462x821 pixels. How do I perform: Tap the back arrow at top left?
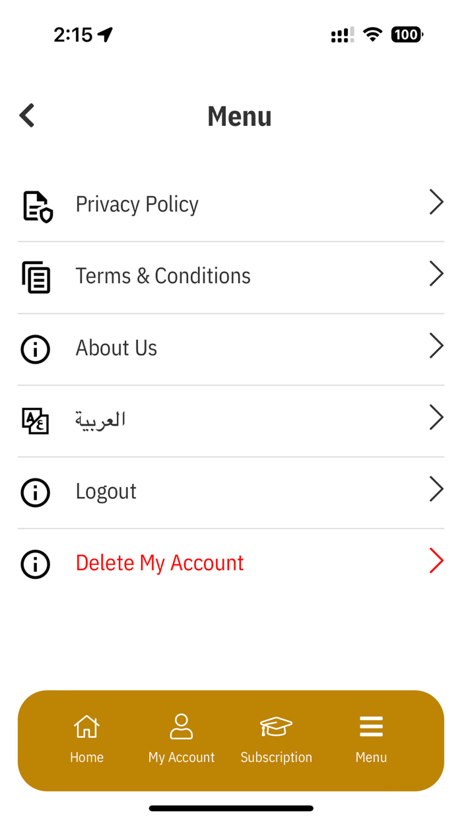[x=26, y=115]
